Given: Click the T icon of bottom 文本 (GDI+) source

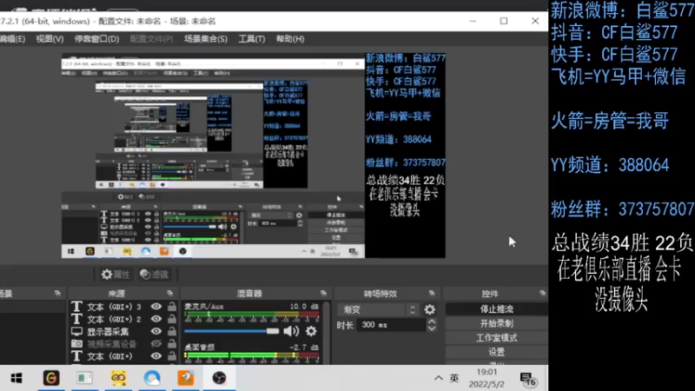Looking at the screenshot, I should click(76, 356).
